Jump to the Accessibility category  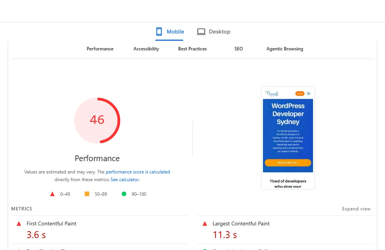click(x=146, y=49)
